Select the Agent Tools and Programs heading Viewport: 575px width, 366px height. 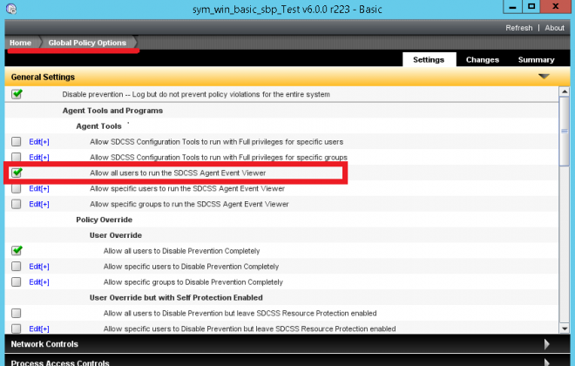point(112,111)
